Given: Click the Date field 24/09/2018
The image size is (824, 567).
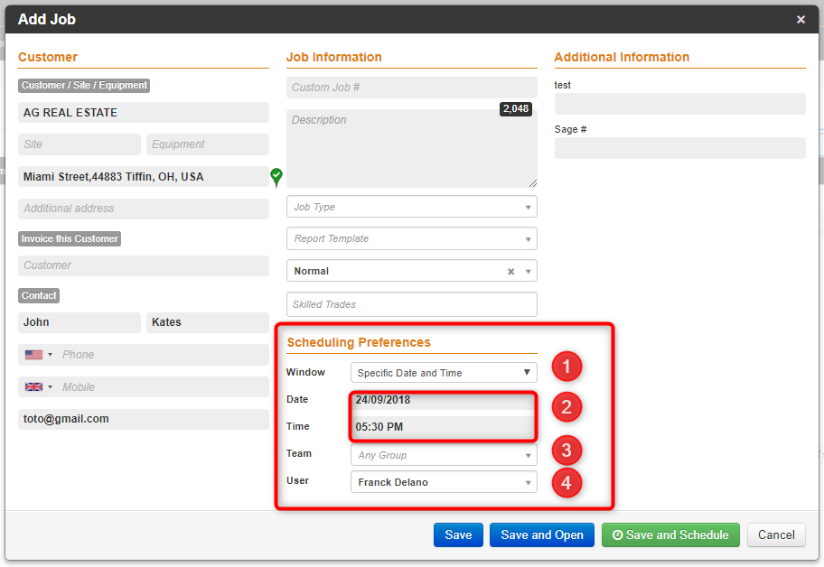Looking at the screenshot, I should click(x=444, y=400).
